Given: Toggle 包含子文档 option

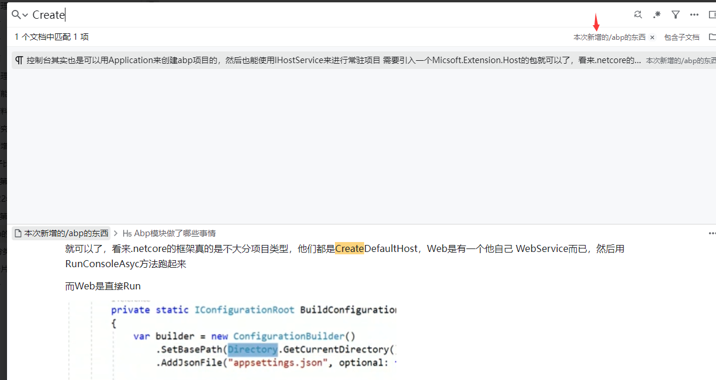Looking at the screenshot, I should 682,37.
